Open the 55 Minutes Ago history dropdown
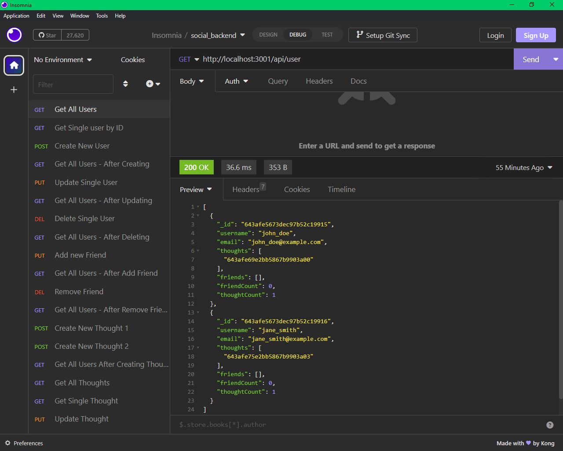This screenshot has width=563, height=451. tap(524, 167)
